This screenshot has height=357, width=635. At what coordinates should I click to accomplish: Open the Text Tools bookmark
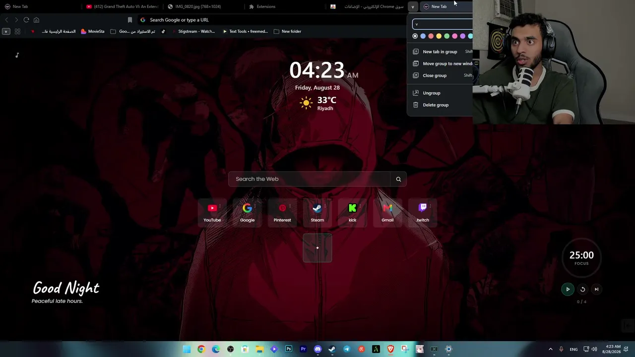click(245, 31)
